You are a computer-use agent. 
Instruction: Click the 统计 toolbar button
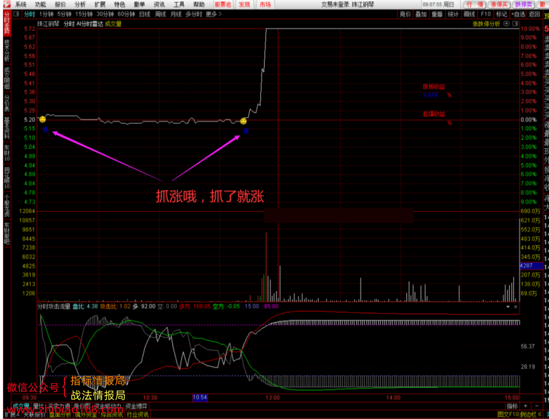[x=453, y=14]
